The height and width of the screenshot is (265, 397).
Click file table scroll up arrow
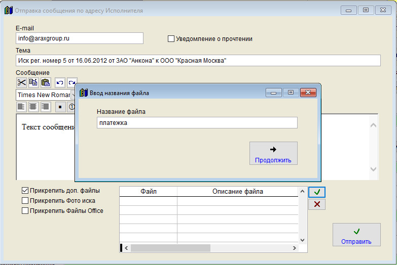click(x=302, y=191)
